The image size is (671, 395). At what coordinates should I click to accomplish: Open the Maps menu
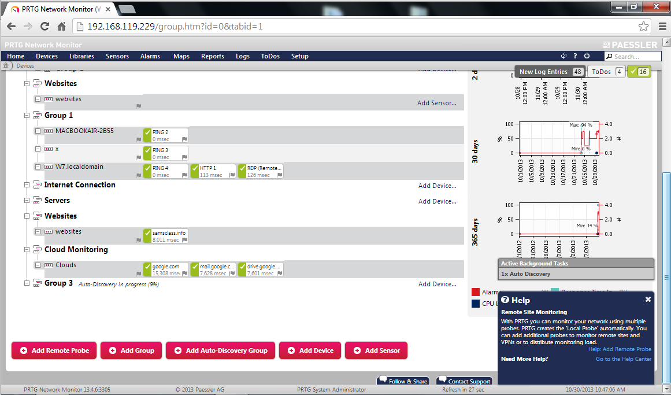181,56
